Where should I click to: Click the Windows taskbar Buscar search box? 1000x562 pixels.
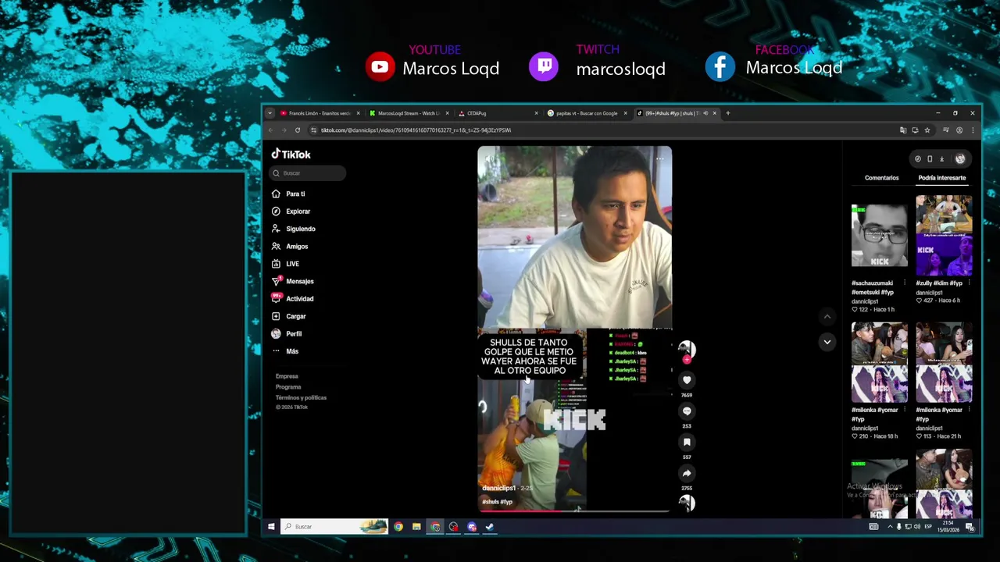[334, 527]
